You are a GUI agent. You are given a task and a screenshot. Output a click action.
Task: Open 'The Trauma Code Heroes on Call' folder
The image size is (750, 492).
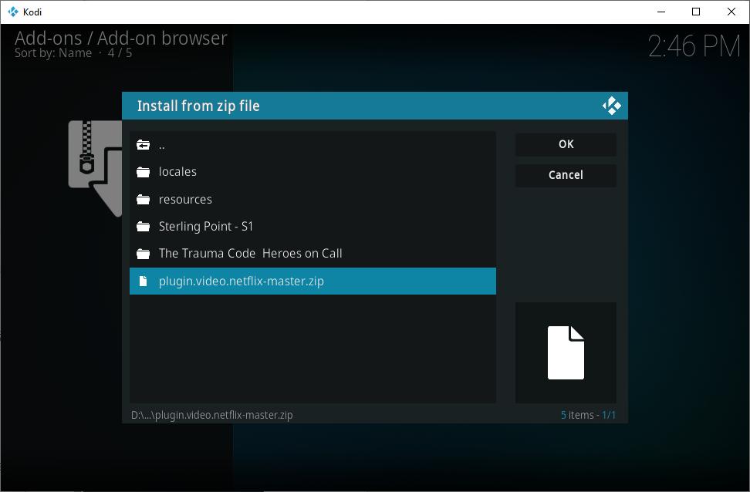point(312,254)
